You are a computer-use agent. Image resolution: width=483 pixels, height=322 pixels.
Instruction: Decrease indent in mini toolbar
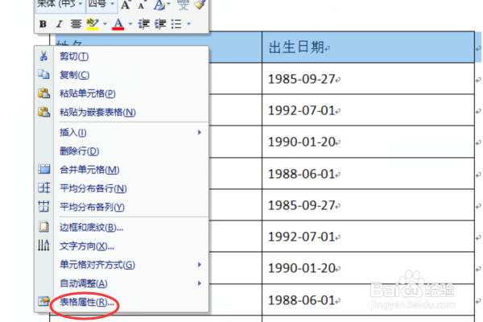point(143,23)
